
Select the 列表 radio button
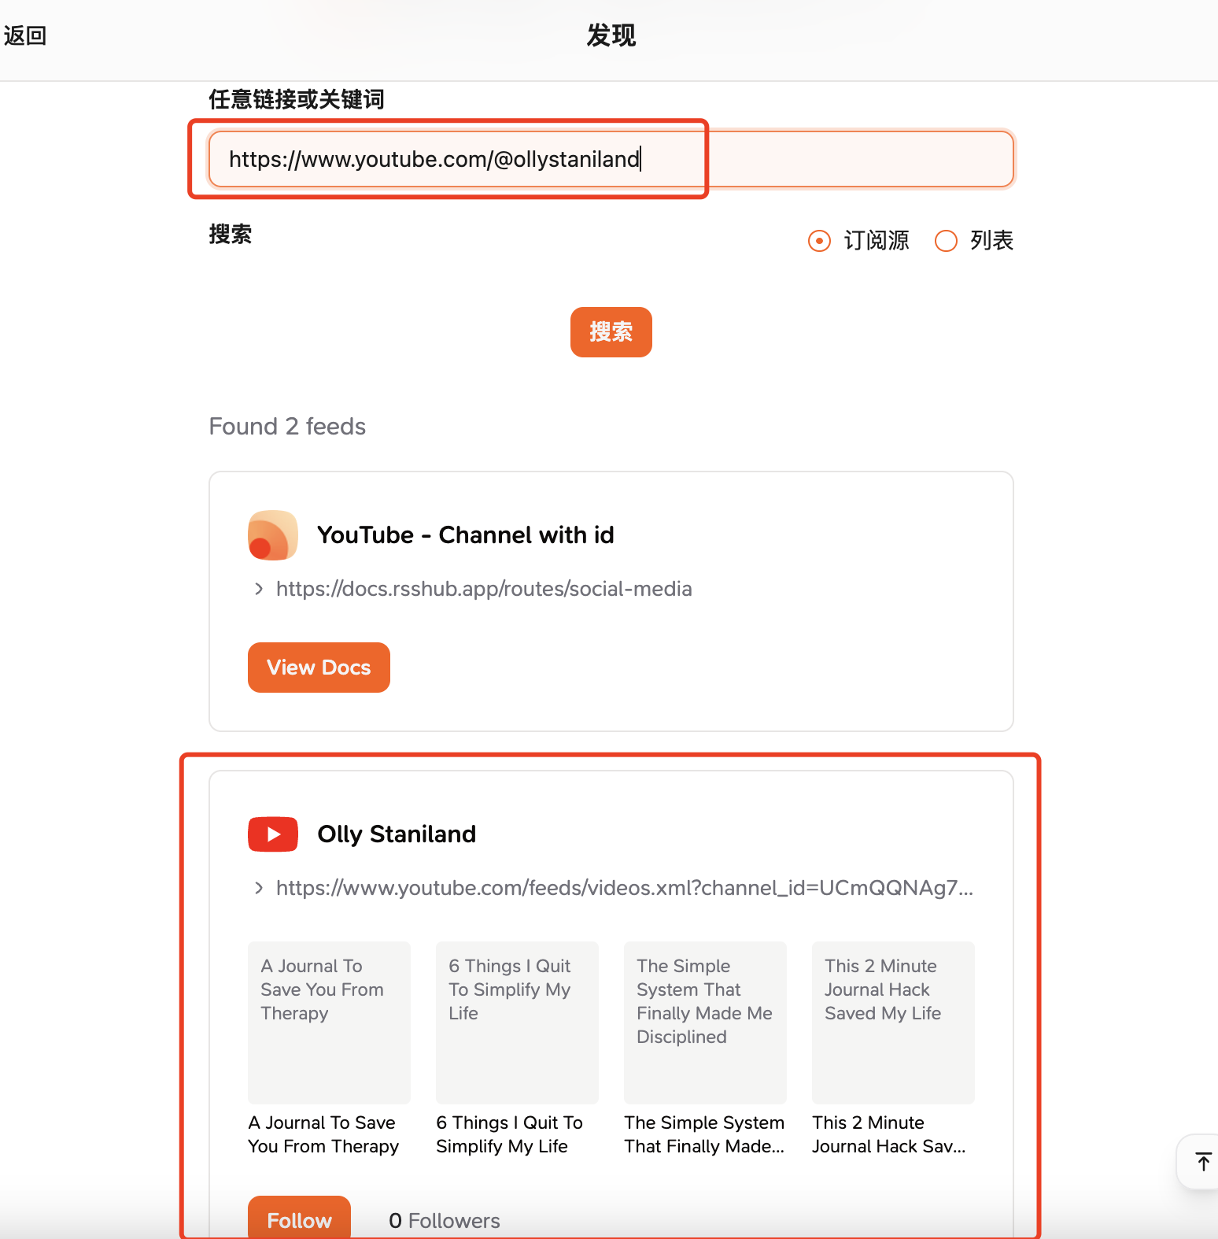946,241
